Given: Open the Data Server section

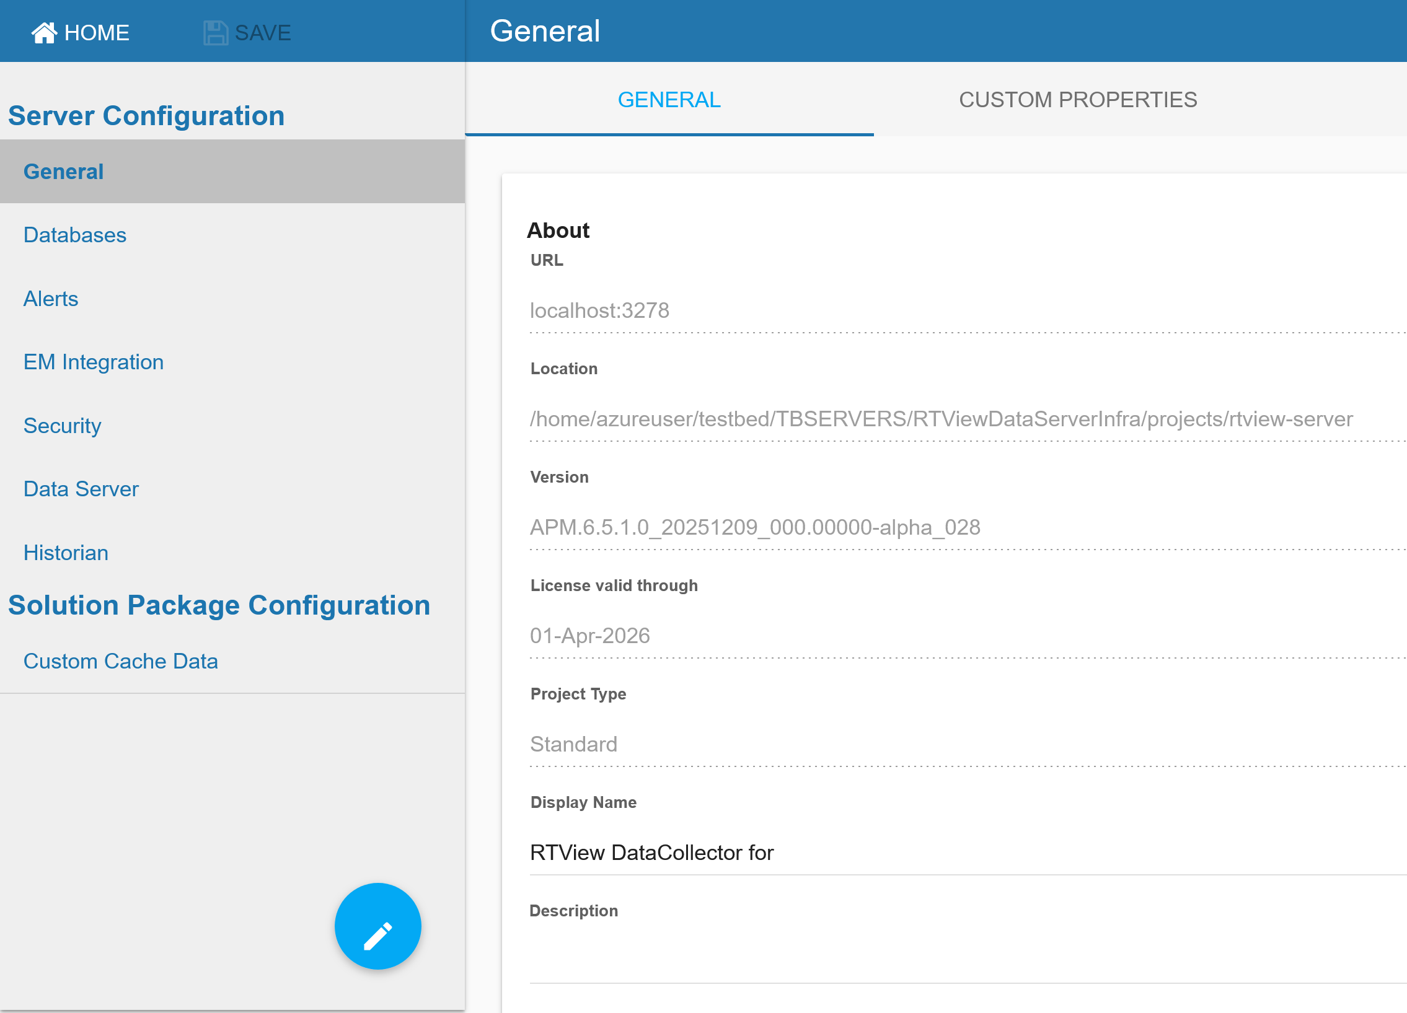Looking at the screenshot, I should click(81, 489).
